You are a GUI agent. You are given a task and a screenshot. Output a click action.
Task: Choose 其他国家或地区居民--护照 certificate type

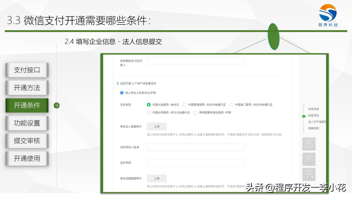196,112
